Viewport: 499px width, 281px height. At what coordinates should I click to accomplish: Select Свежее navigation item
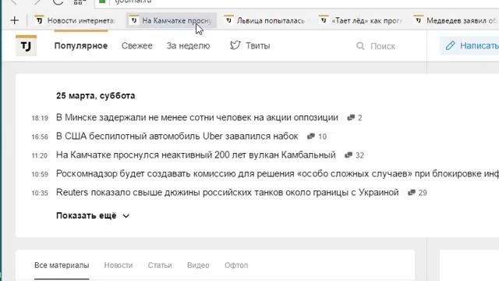pos(137,46)
